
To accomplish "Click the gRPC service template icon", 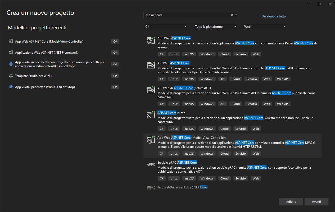I will click(x=151, y=164).
